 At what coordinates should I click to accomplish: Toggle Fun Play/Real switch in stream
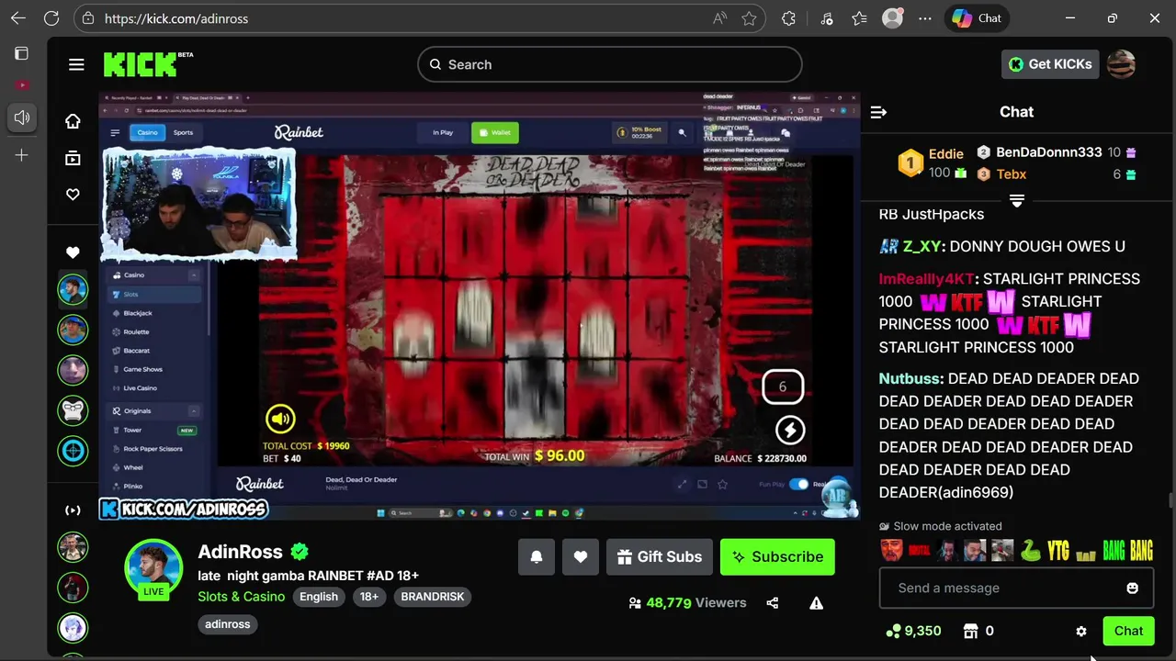tap(798, 484)
